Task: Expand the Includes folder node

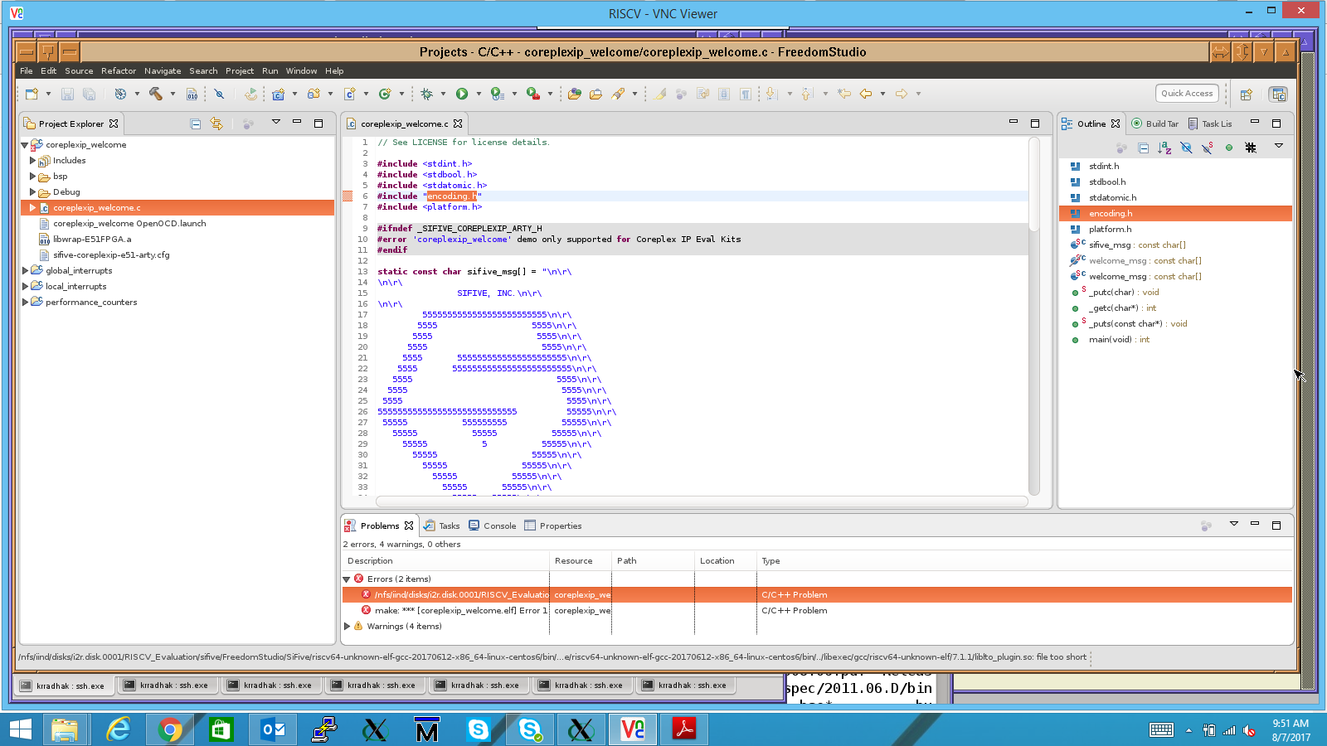Action: (33, 161)
